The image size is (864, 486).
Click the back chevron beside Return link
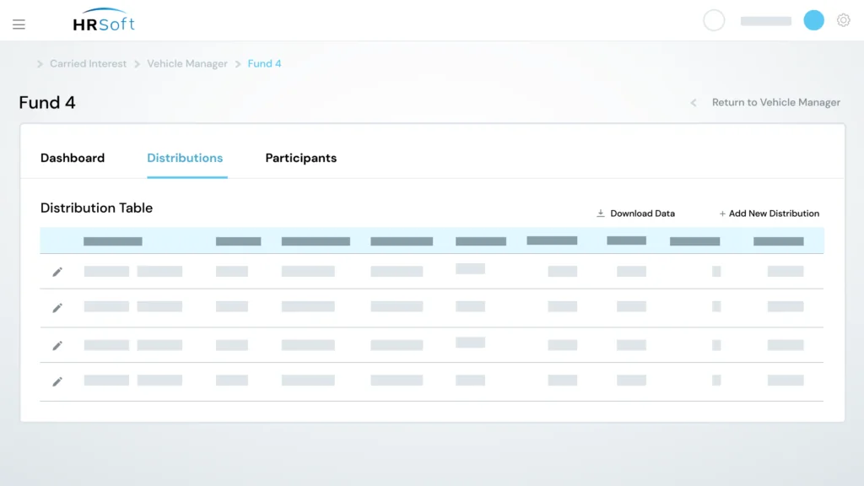pos(694,102)
